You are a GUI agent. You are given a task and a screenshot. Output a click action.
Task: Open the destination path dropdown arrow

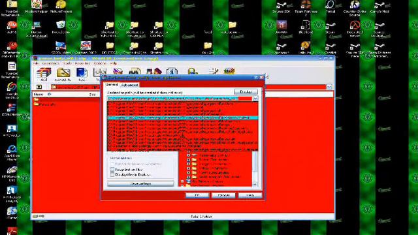[255, 99]
